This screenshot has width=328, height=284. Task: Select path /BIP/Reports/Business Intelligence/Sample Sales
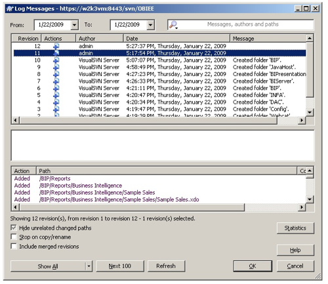point(97,193)
